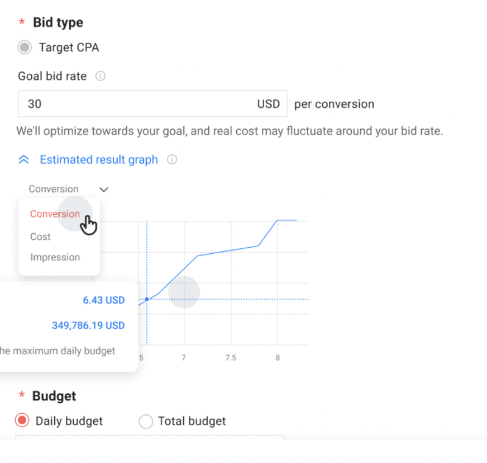487x463 pixels.
Task: Choose Impression from the open dropdown
Action: coord(55,257)
